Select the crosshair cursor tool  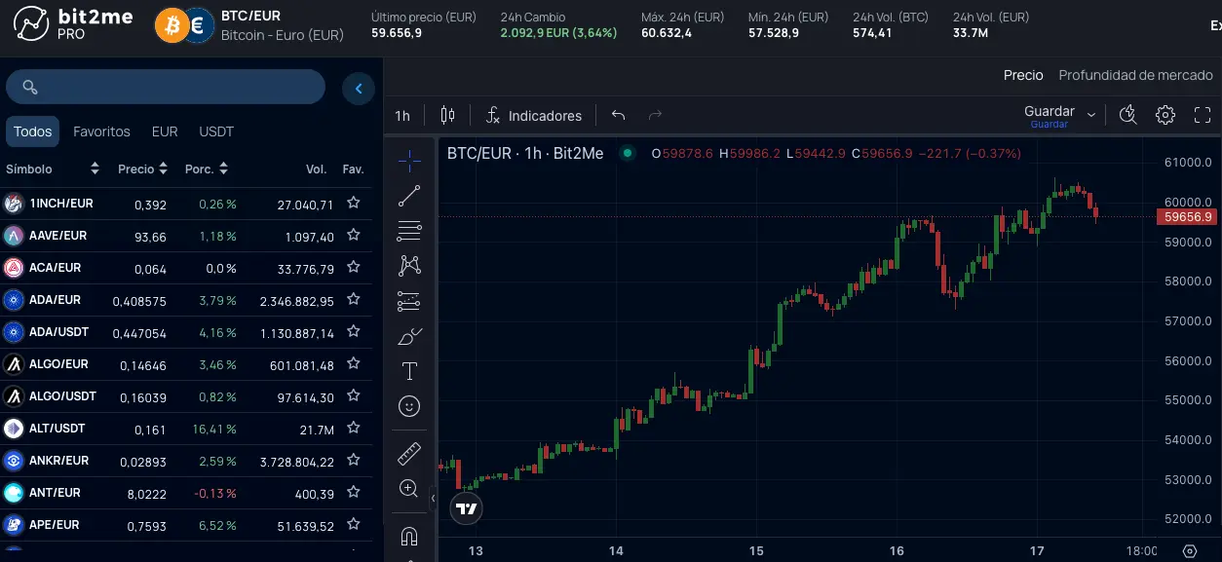coord(409,160)
